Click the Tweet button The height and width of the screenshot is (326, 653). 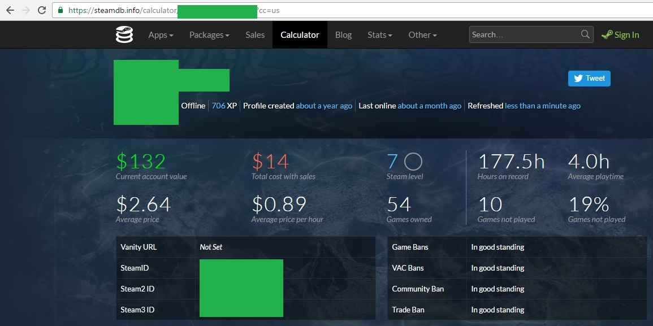point(589,78)
